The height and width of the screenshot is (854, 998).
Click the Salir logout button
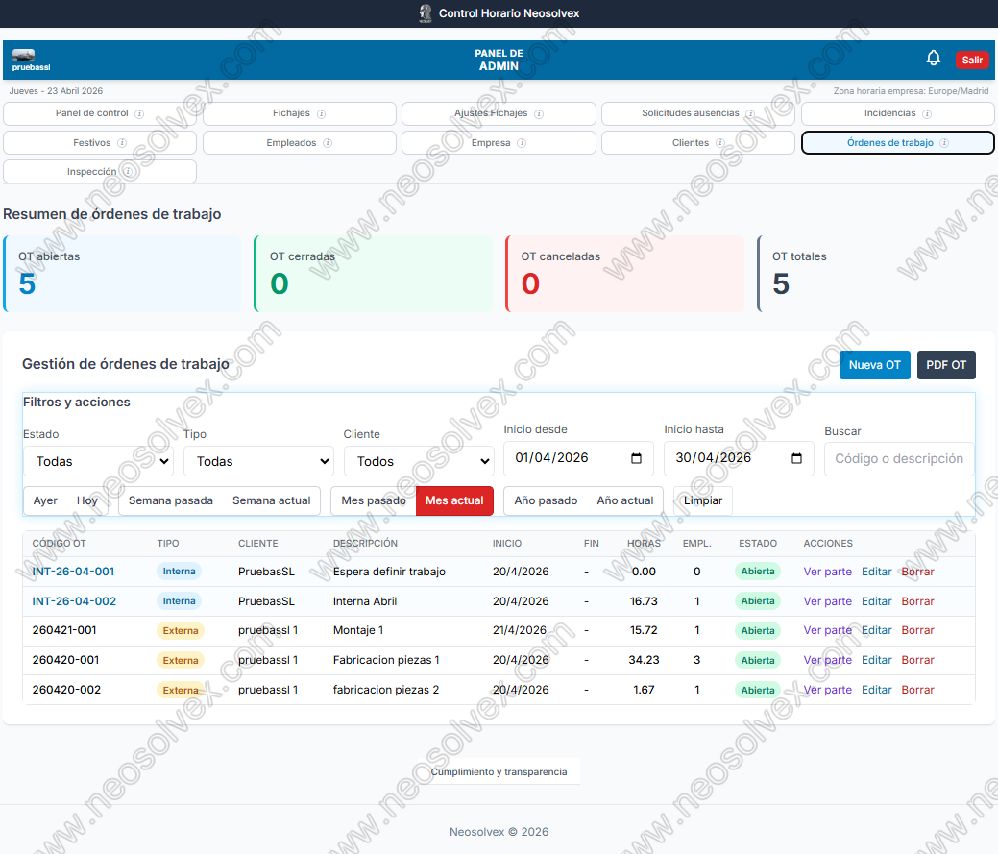click(x=972, y=60)
